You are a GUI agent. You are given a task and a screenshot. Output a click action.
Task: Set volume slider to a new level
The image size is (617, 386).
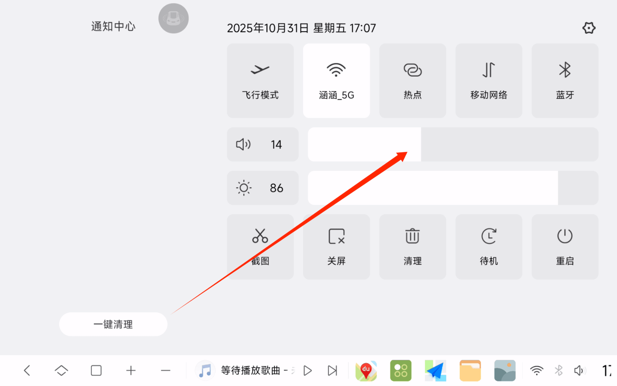point(482,144)
